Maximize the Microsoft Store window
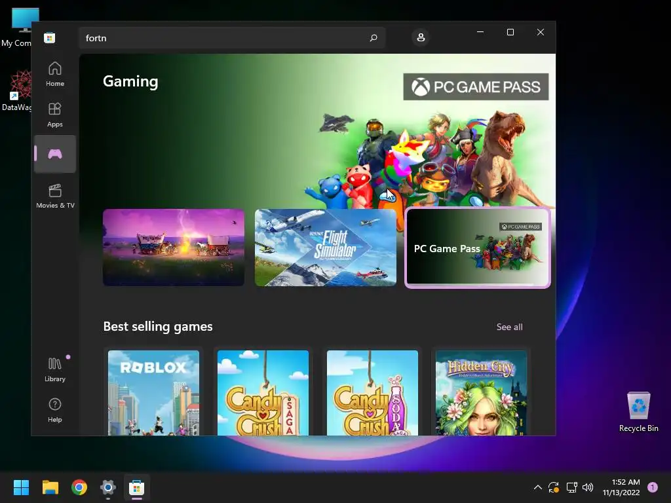This screenshot has height=503, width=671. [x=510, y=32]
